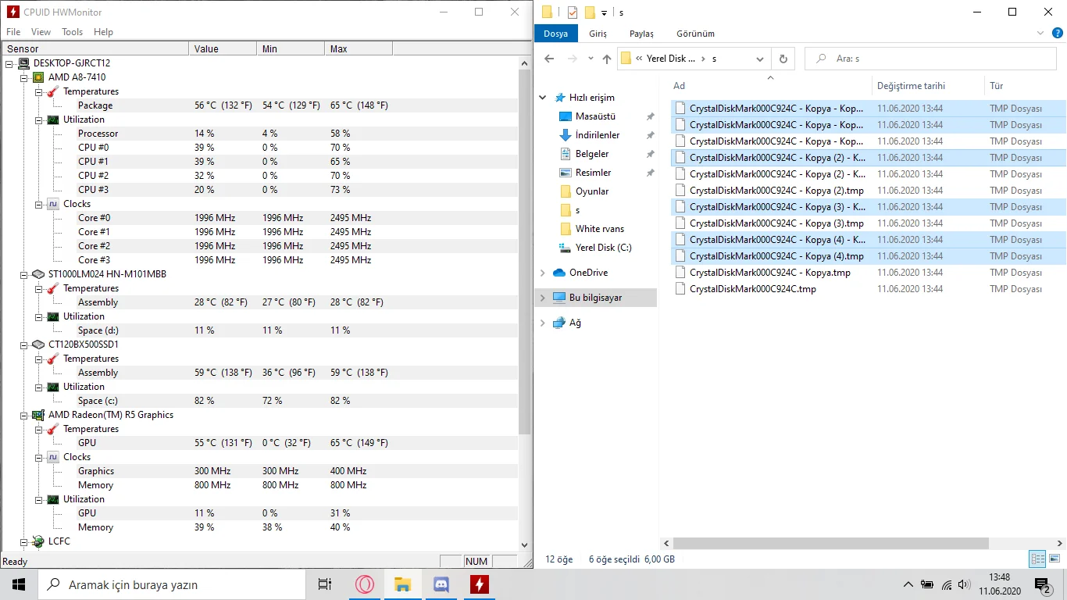
Task: Click the ST1000LM024 hard drive icon
Action: [x=38, y=274]
